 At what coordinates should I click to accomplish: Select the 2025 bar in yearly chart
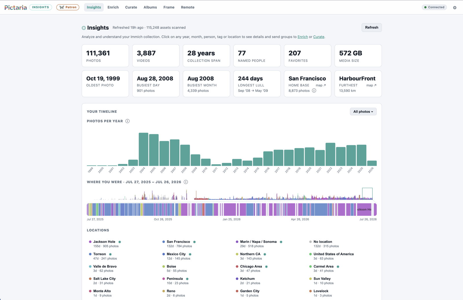[361, 155]
